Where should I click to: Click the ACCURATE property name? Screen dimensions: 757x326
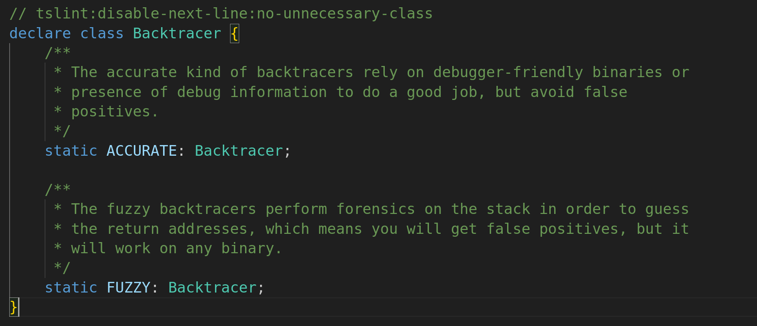click(x=142, y=151)
